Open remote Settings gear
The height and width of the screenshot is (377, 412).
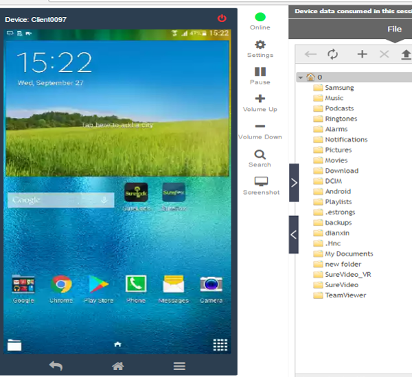tap(260, 45)
